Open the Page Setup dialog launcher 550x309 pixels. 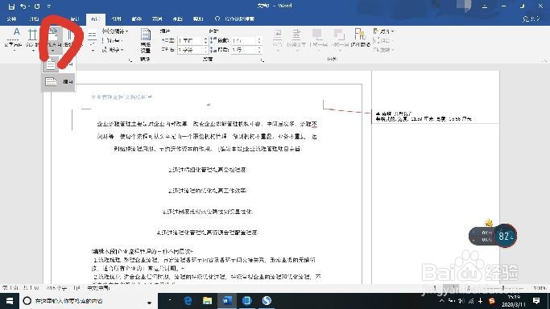click(x=130, y=60)
